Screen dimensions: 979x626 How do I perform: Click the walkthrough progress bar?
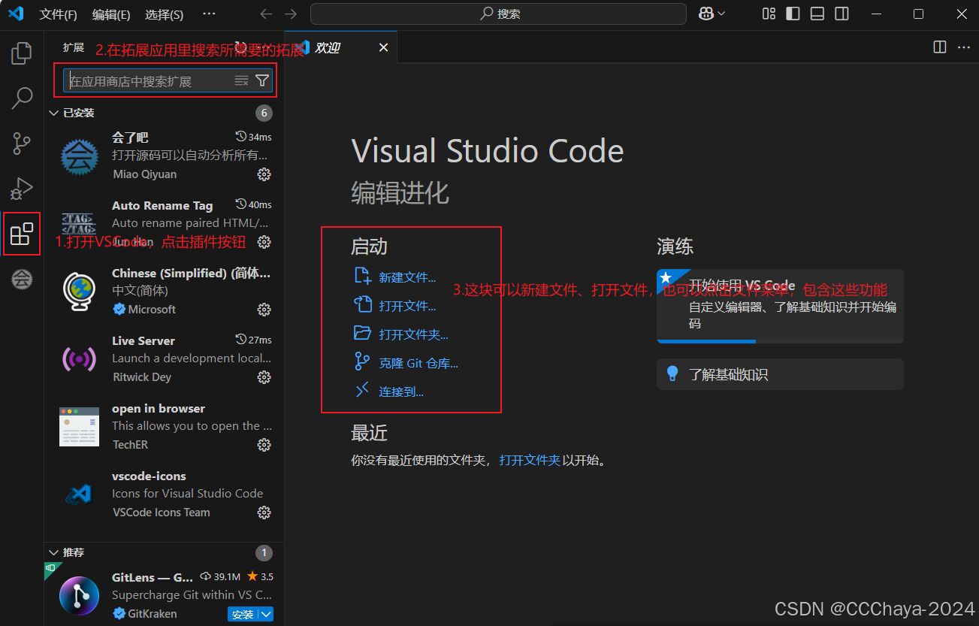(x=780, y=341)
